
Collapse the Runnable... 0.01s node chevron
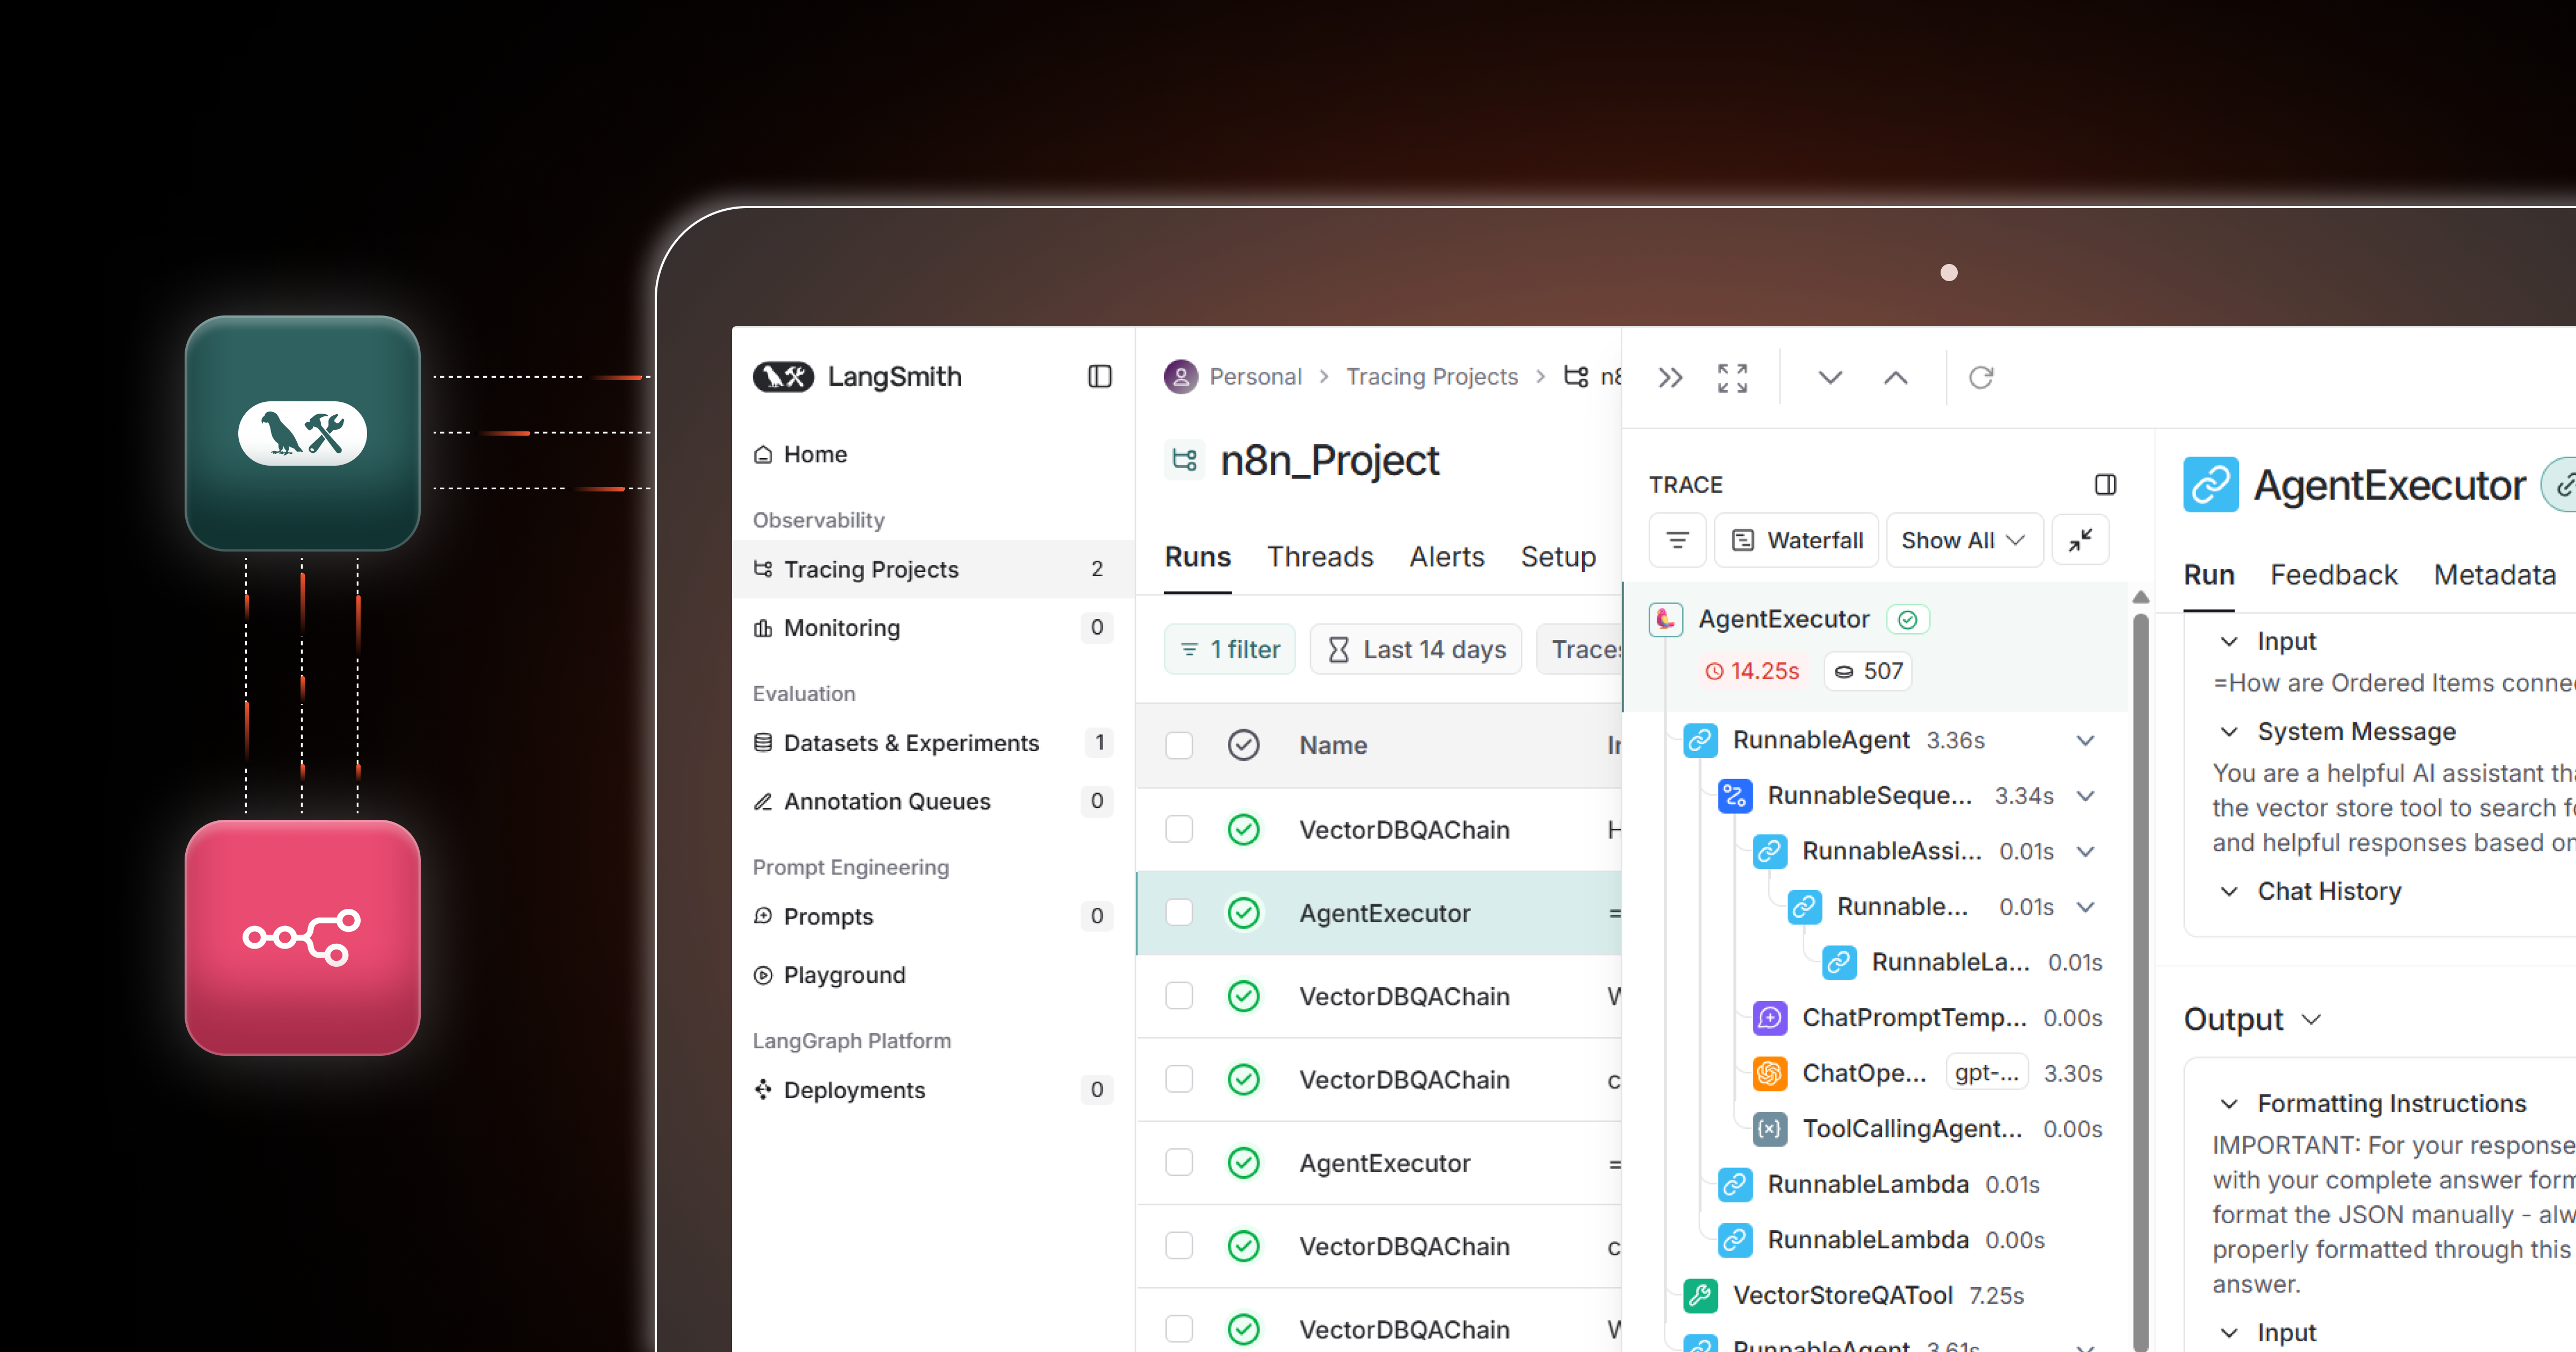2085,907
